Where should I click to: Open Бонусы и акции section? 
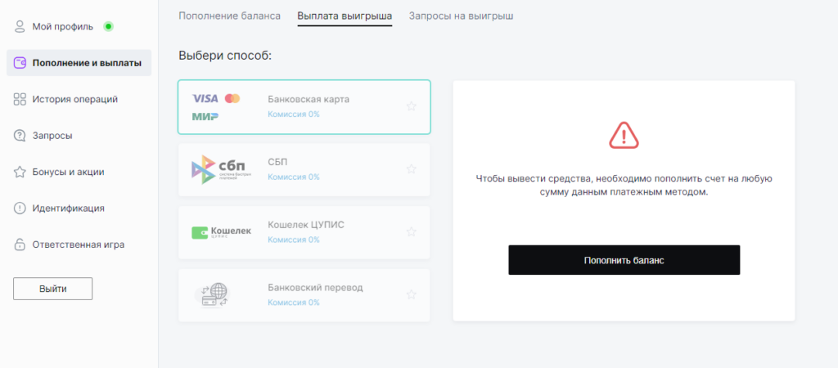(x=69, y=172)
